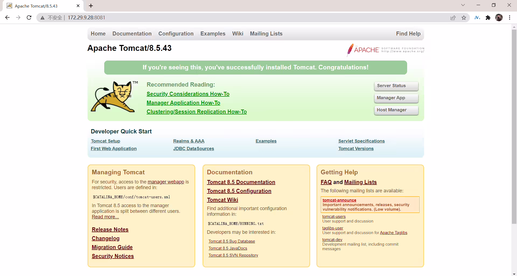Share this page via share icon
Image resolution: width=517 pixels, height=276 pixels.
[453, 18]
